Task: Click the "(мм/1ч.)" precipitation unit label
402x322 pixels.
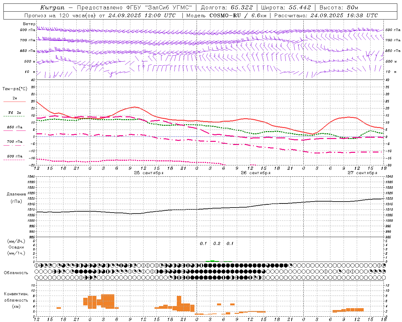Action: (16, 253)
